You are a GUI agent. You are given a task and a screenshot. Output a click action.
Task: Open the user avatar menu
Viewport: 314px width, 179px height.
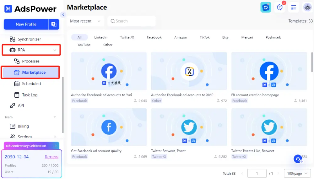point(307,8)
